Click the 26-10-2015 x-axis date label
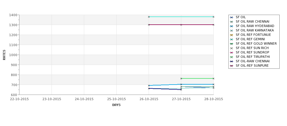 tap(149, 99)
